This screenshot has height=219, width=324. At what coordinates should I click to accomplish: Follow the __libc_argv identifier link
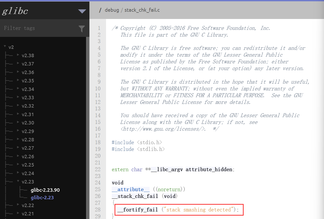167,169
